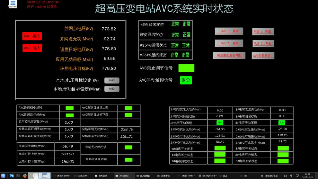
Task: Toggle the 退分 switch for AVC手动解锁信号
Action: click(186, 80)
